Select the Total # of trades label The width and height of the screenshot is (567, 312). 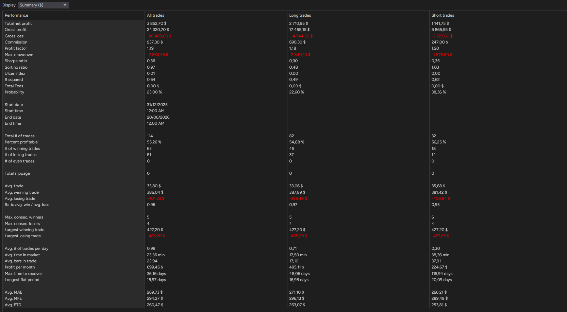tap(20, 136)
